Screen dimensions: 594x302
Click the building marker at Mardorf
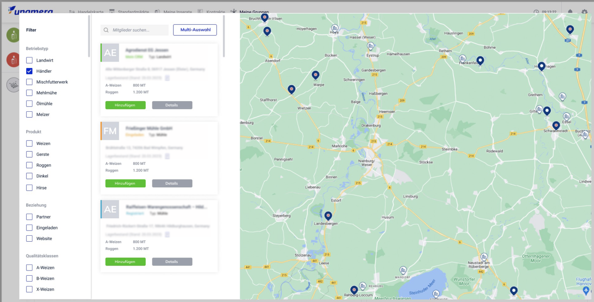pyautogui.click(x=403, y=270)
